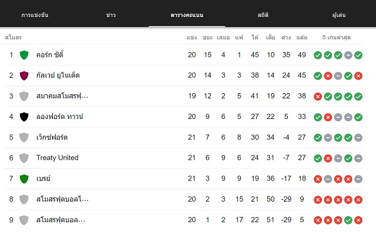Click the green shield crest of คอร์ก ซิตี้
Viewport: 376px width, 232px height.
point(24,55)
